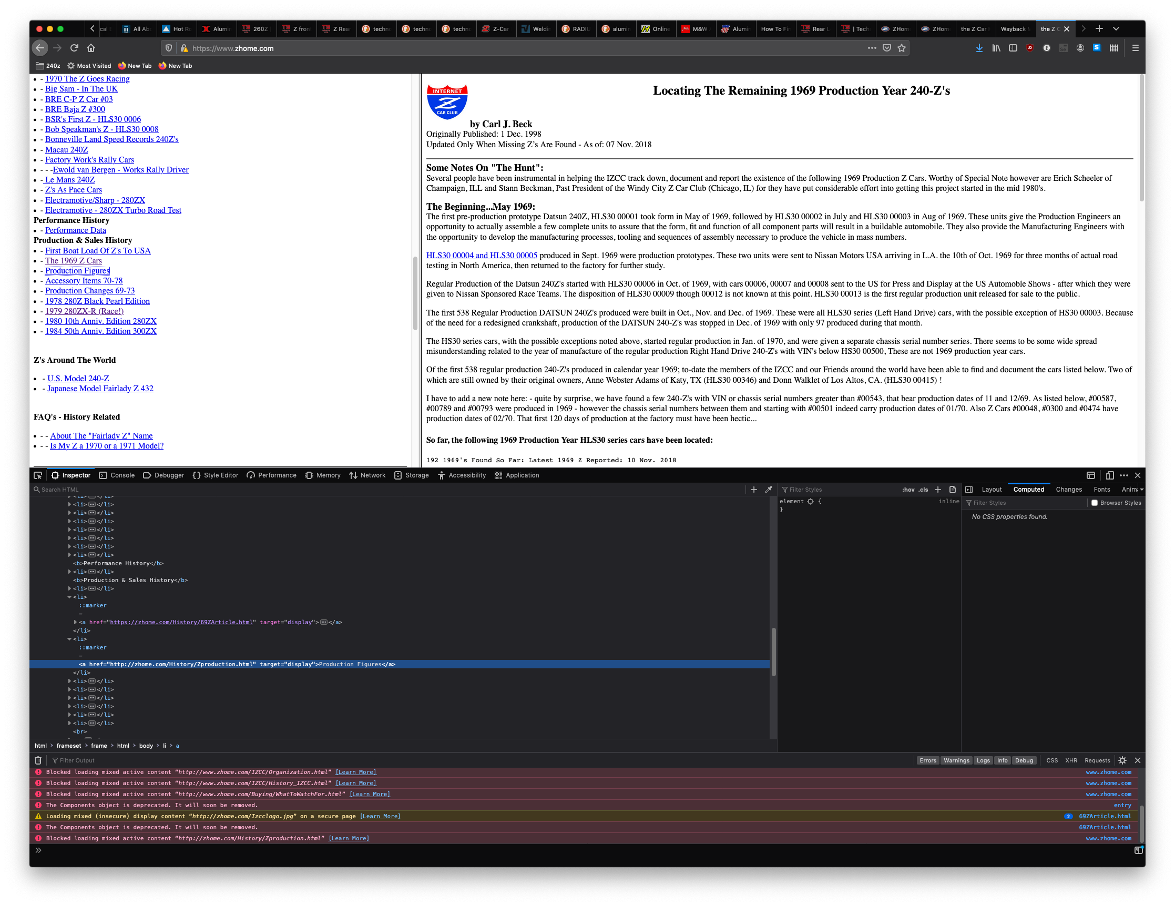This screenshot has height=906, width=1175.
Task: Bookmark this page with the star icon
Action: [902, 48]
